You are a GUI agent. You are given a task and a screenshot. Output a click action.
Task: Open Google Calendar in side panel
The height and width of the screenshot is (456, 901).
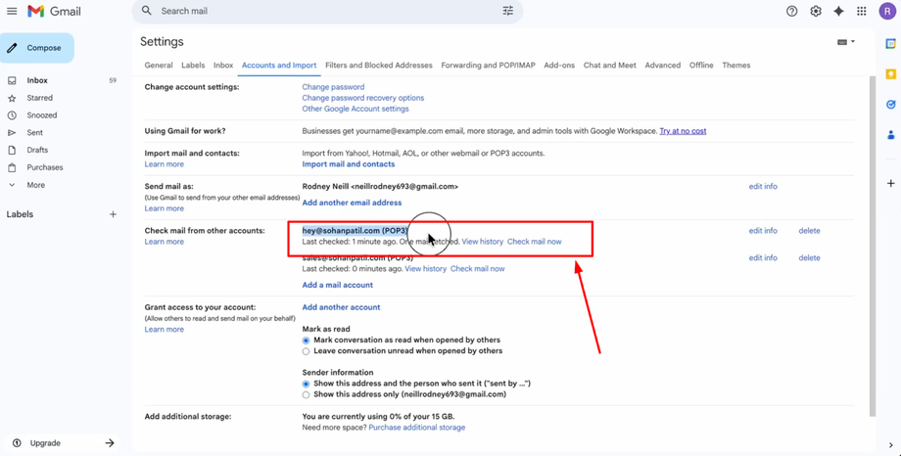coord(890,44)
